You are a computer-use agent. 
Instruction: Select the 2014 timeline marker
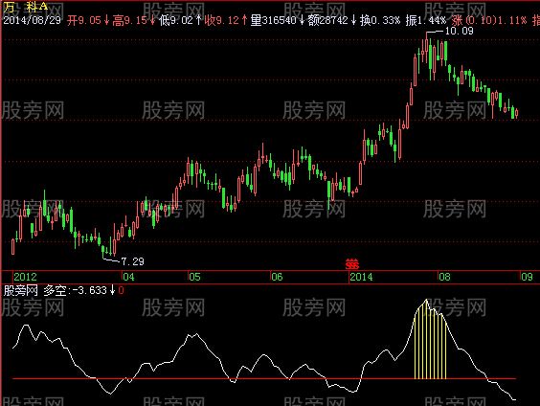(361, 277)
